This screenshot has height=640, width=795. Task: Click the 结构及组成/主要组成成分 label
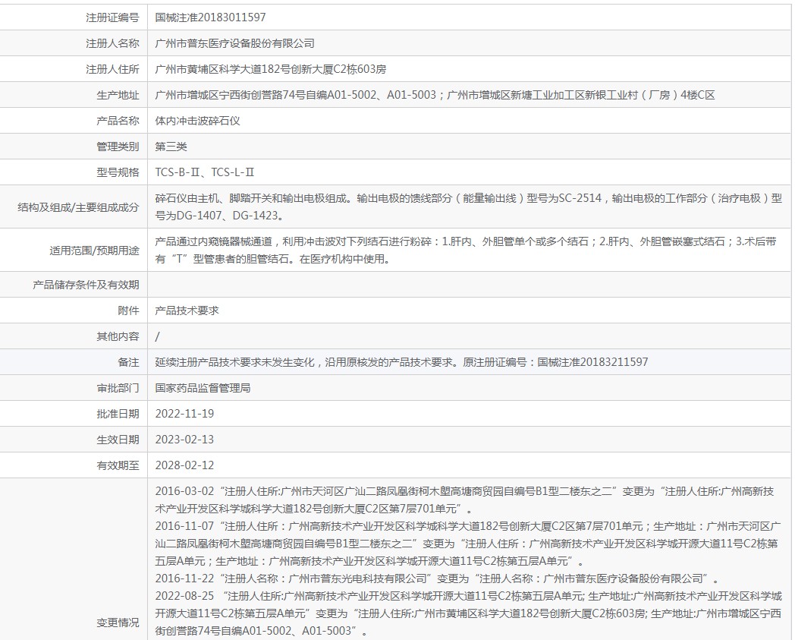[78, 207]
